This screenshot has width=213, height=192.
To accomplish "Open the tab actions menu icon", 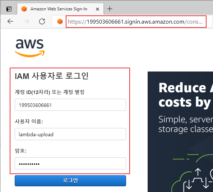I will coord(9,9).
